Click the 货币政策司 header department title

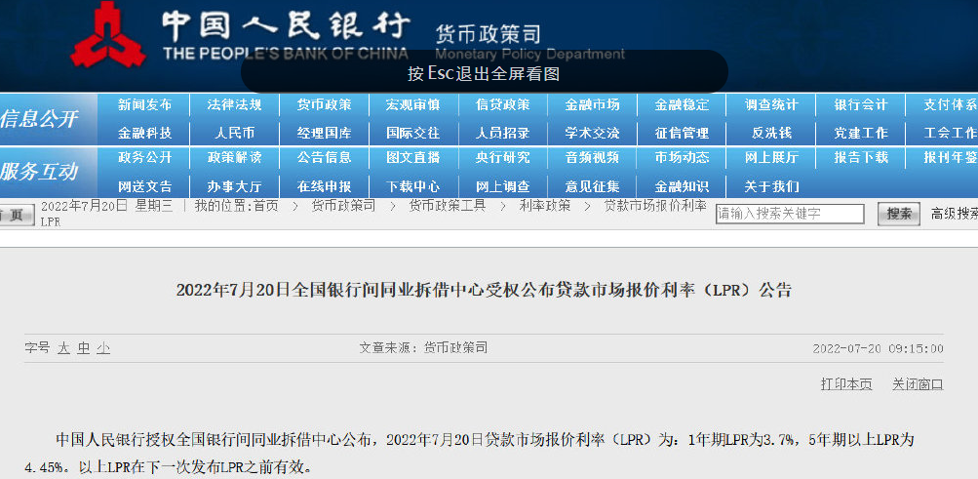pos(488,34)
